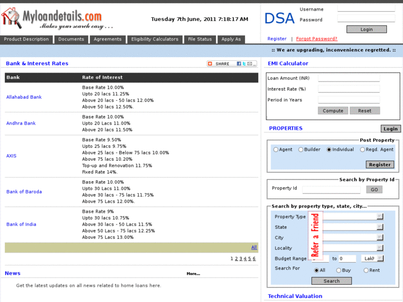403x302 pixels.
Task: Focus the Interest Rate (%) field
Action: click(x=349, y=89)
